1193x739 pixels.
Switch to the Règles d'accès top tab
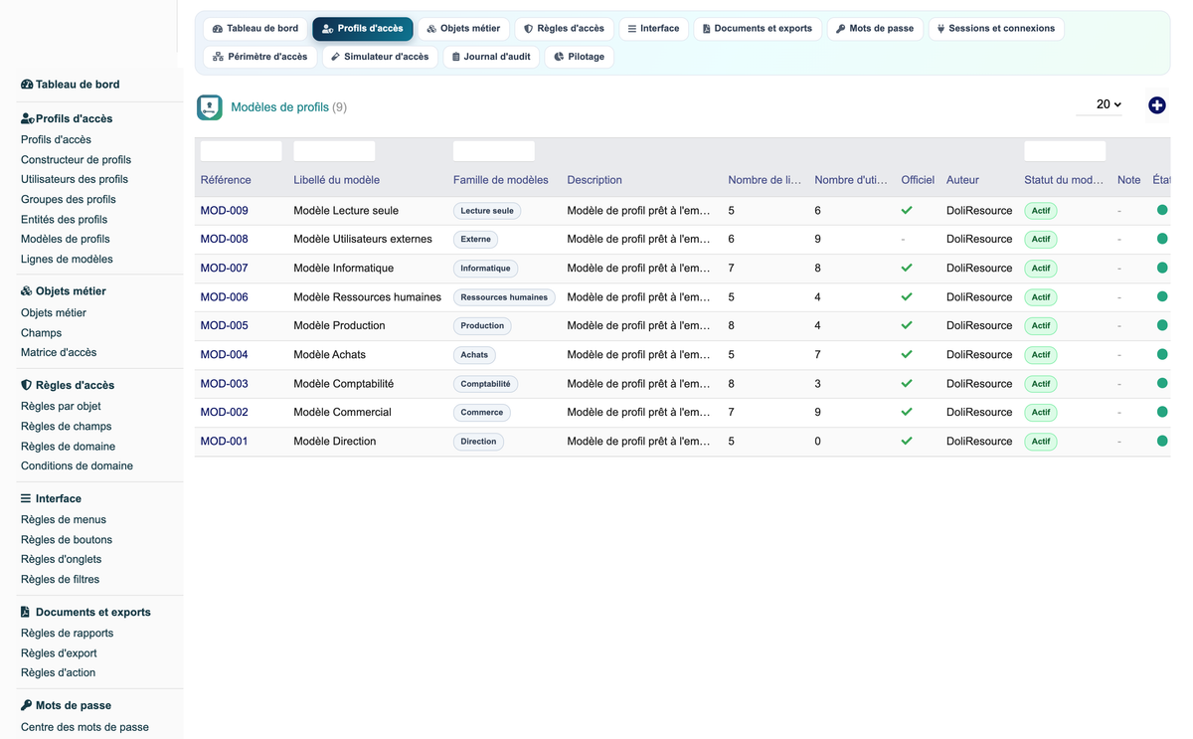point(564,29)
